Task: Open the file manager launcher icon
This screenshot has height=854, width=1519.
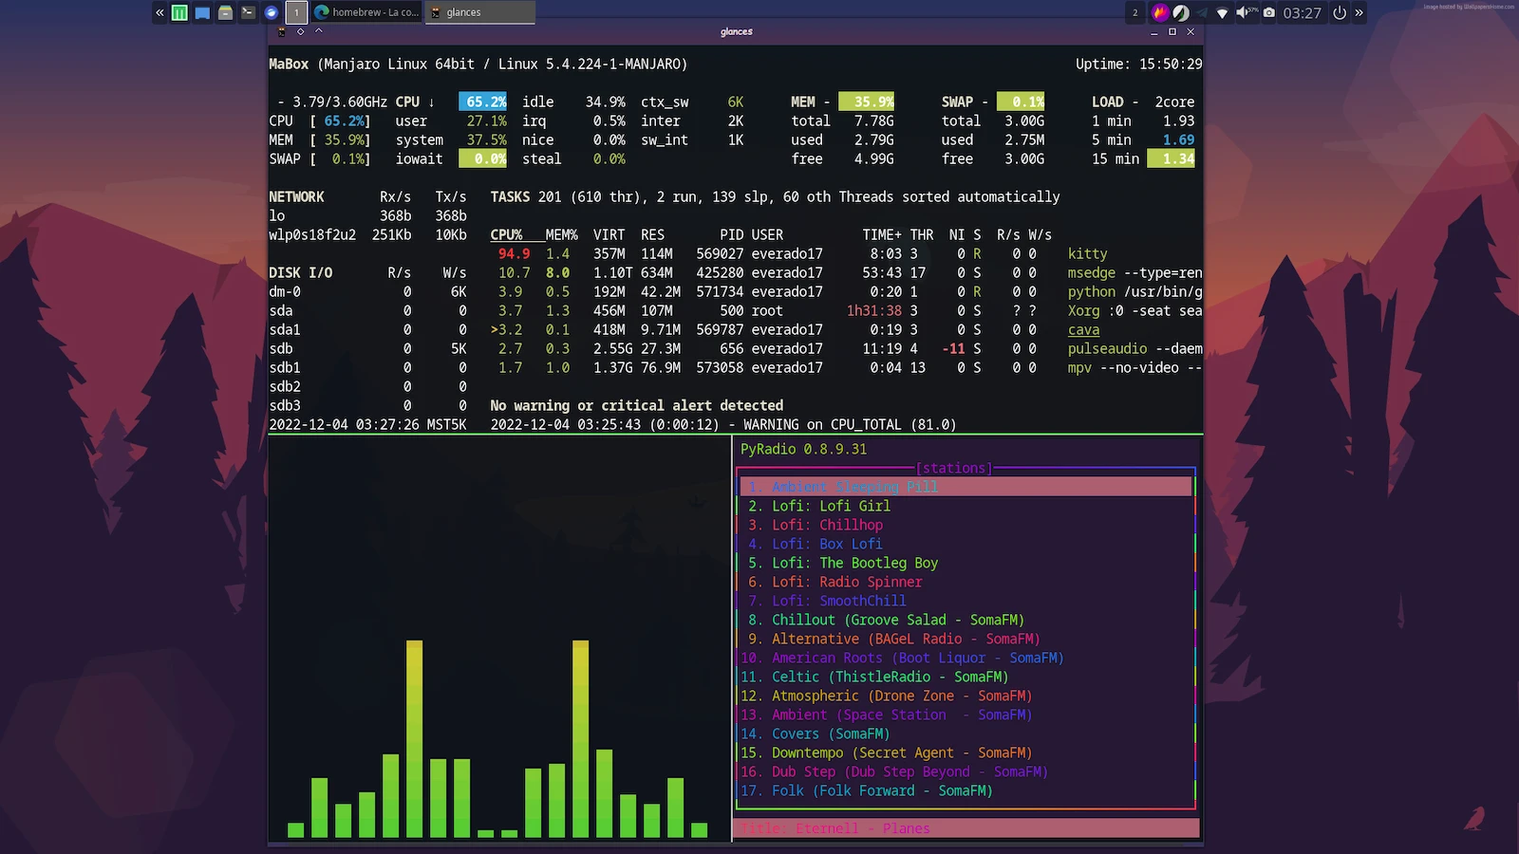Action: click(x=225, y=12)
